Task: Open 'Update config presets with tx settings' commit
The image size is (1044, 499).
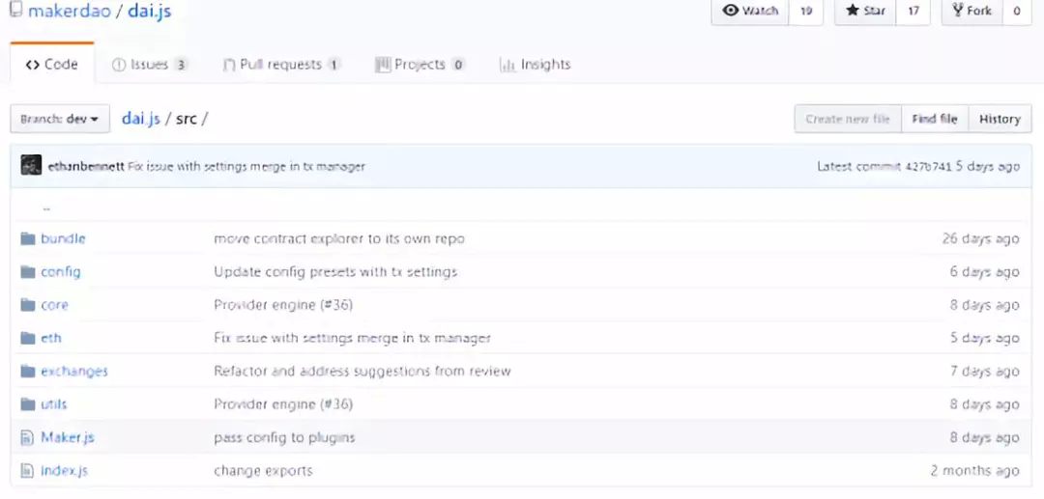Action: click(335, 272)
